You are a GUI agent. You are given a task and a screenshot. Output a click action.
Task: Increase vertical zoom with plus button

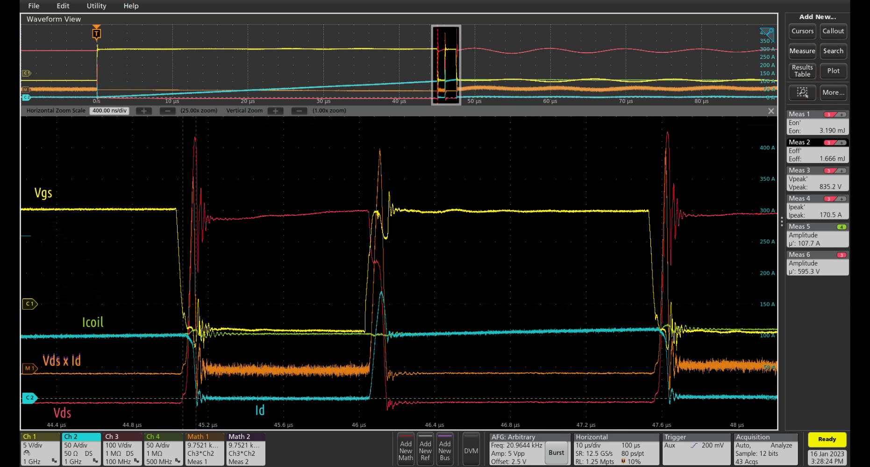(276, 111)
